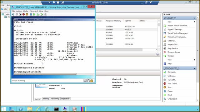Open Virtual SAN Manager action
200x112 pixels.
[x=177, y=37]
